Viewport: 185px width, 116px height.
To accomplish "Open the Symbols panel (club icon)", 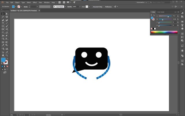I will coord(182,28).
